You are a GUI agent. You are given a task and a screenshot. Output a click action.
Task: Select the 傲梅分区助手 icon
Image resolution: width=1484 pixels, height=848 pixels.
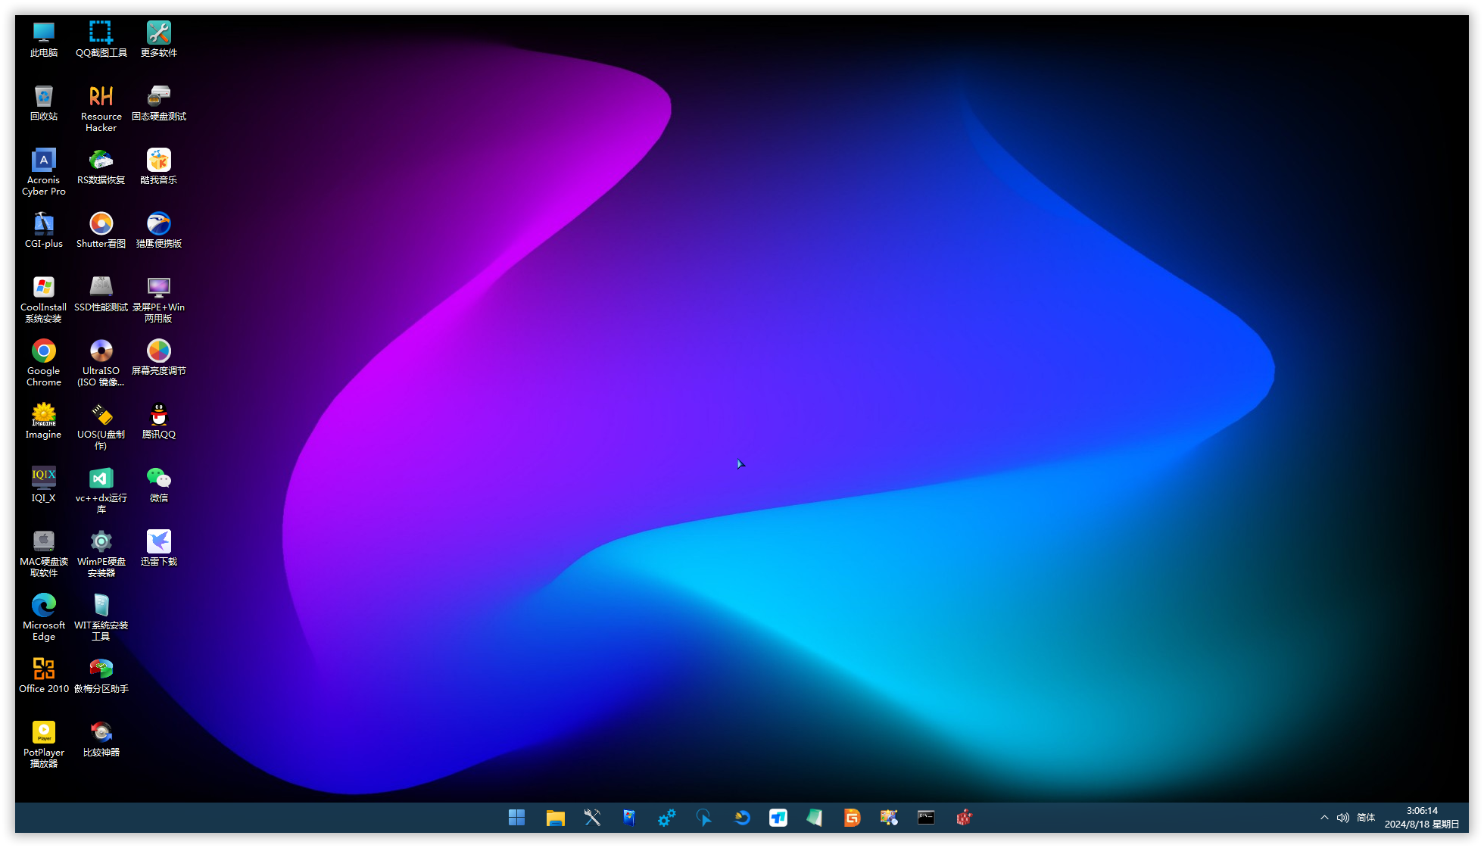tap(101, 675)
